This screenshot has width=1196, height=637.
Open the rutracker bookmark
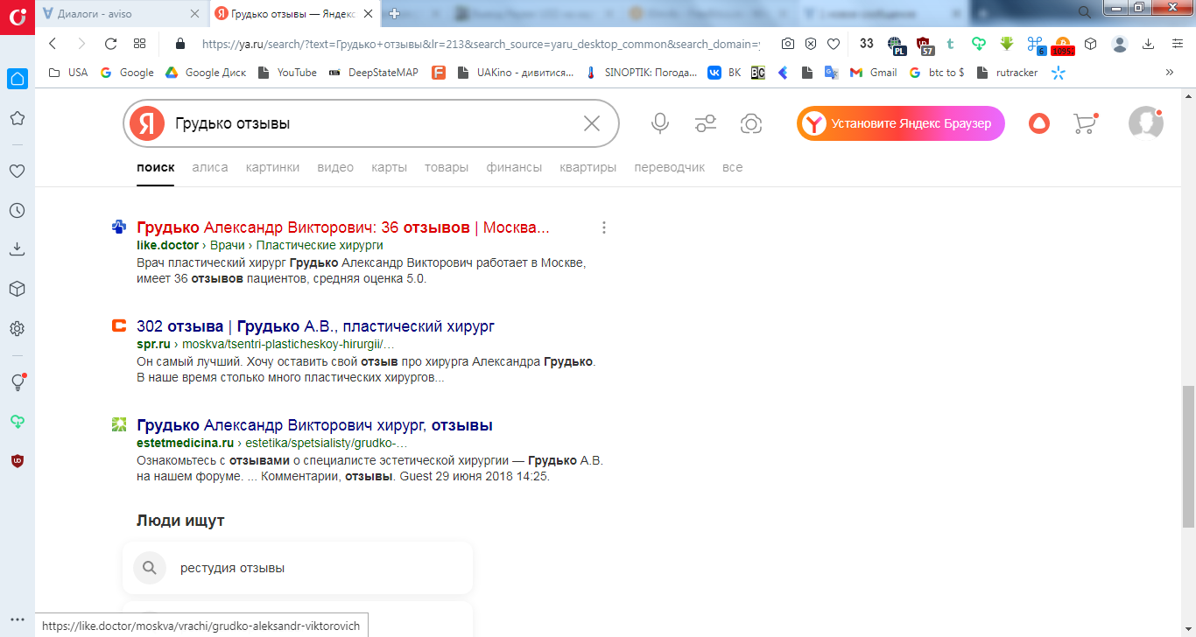(x=1007, y=73)
